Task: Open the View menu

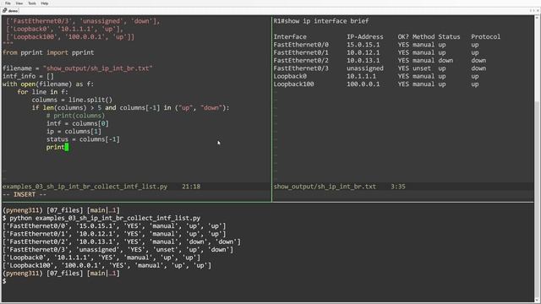Action: (x=19, y=3)
